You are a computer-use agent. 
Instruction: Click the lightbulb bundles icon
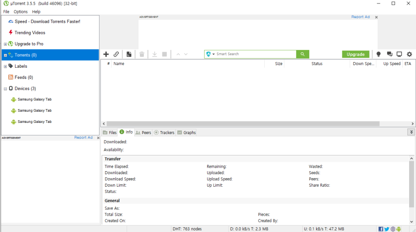point(379,54)
